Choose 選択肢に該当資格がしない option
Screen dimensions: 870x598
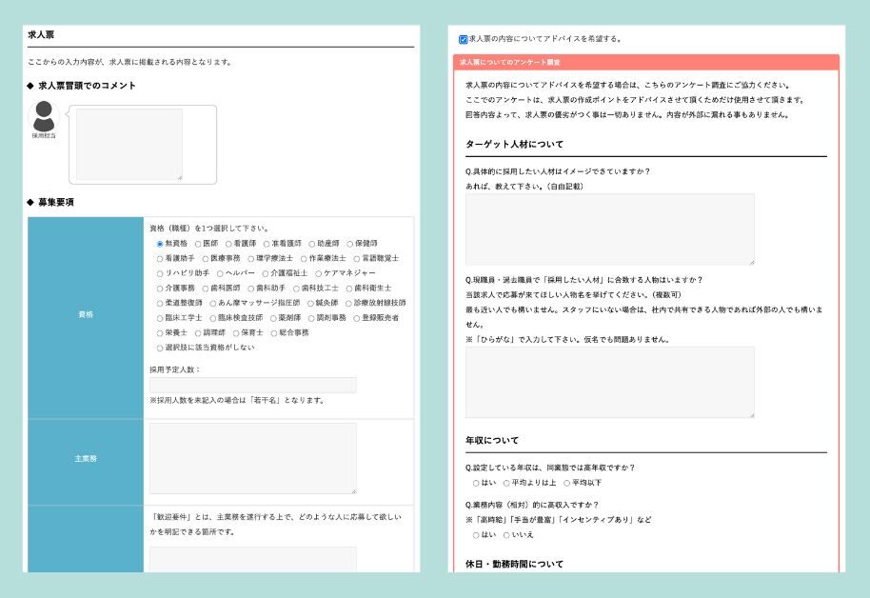[159, 348]
